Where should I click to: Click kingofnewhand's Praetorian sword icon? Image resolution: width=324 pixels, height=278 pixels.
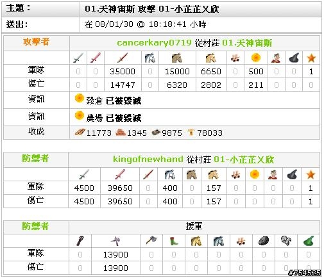[120, 174]
